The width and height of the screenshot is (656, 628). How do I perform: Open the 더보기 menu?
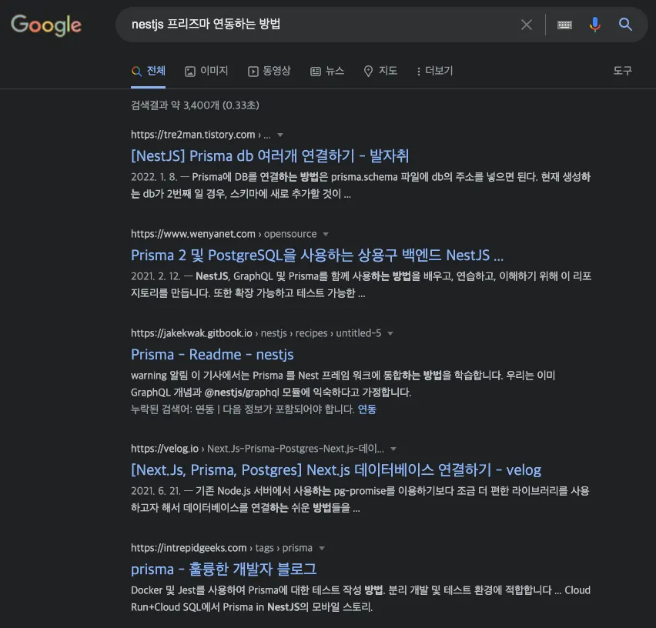point(434,71)
